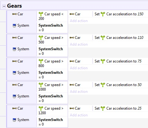Image resolution: width=148 pixels, height=128 pixels.
Task: Select the Car speed > 800 condition
Action: (x=52, y=63)
